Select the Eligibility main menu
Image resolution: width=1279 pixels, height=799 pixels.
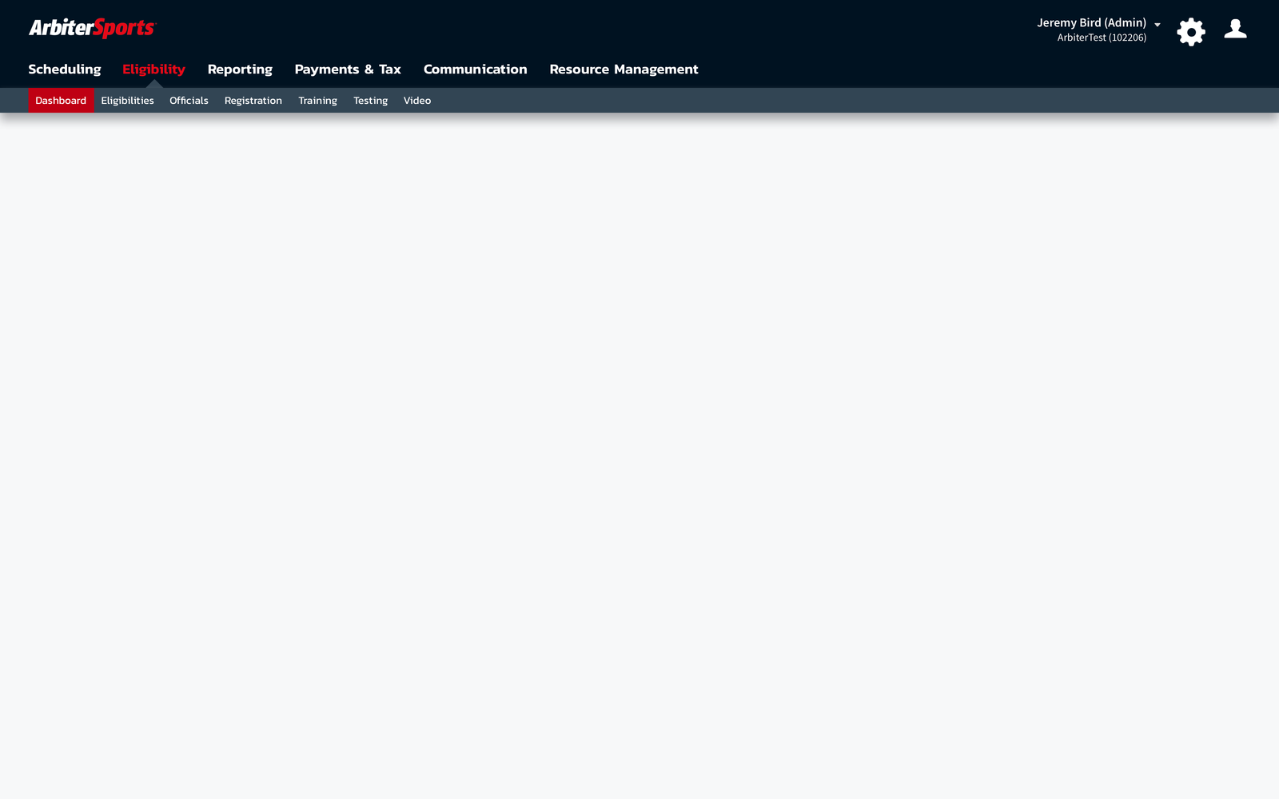coord(153,70)
